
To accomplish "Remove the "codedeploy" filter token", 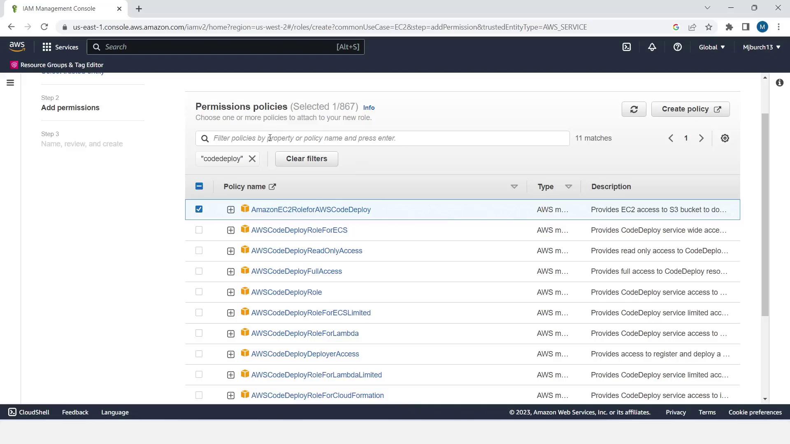I will 252,159.
